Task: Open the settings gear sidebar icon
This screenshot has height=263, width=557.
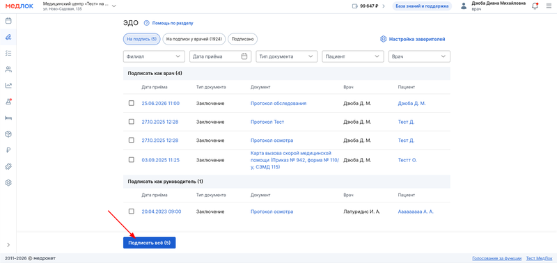Action: [8, 183]
